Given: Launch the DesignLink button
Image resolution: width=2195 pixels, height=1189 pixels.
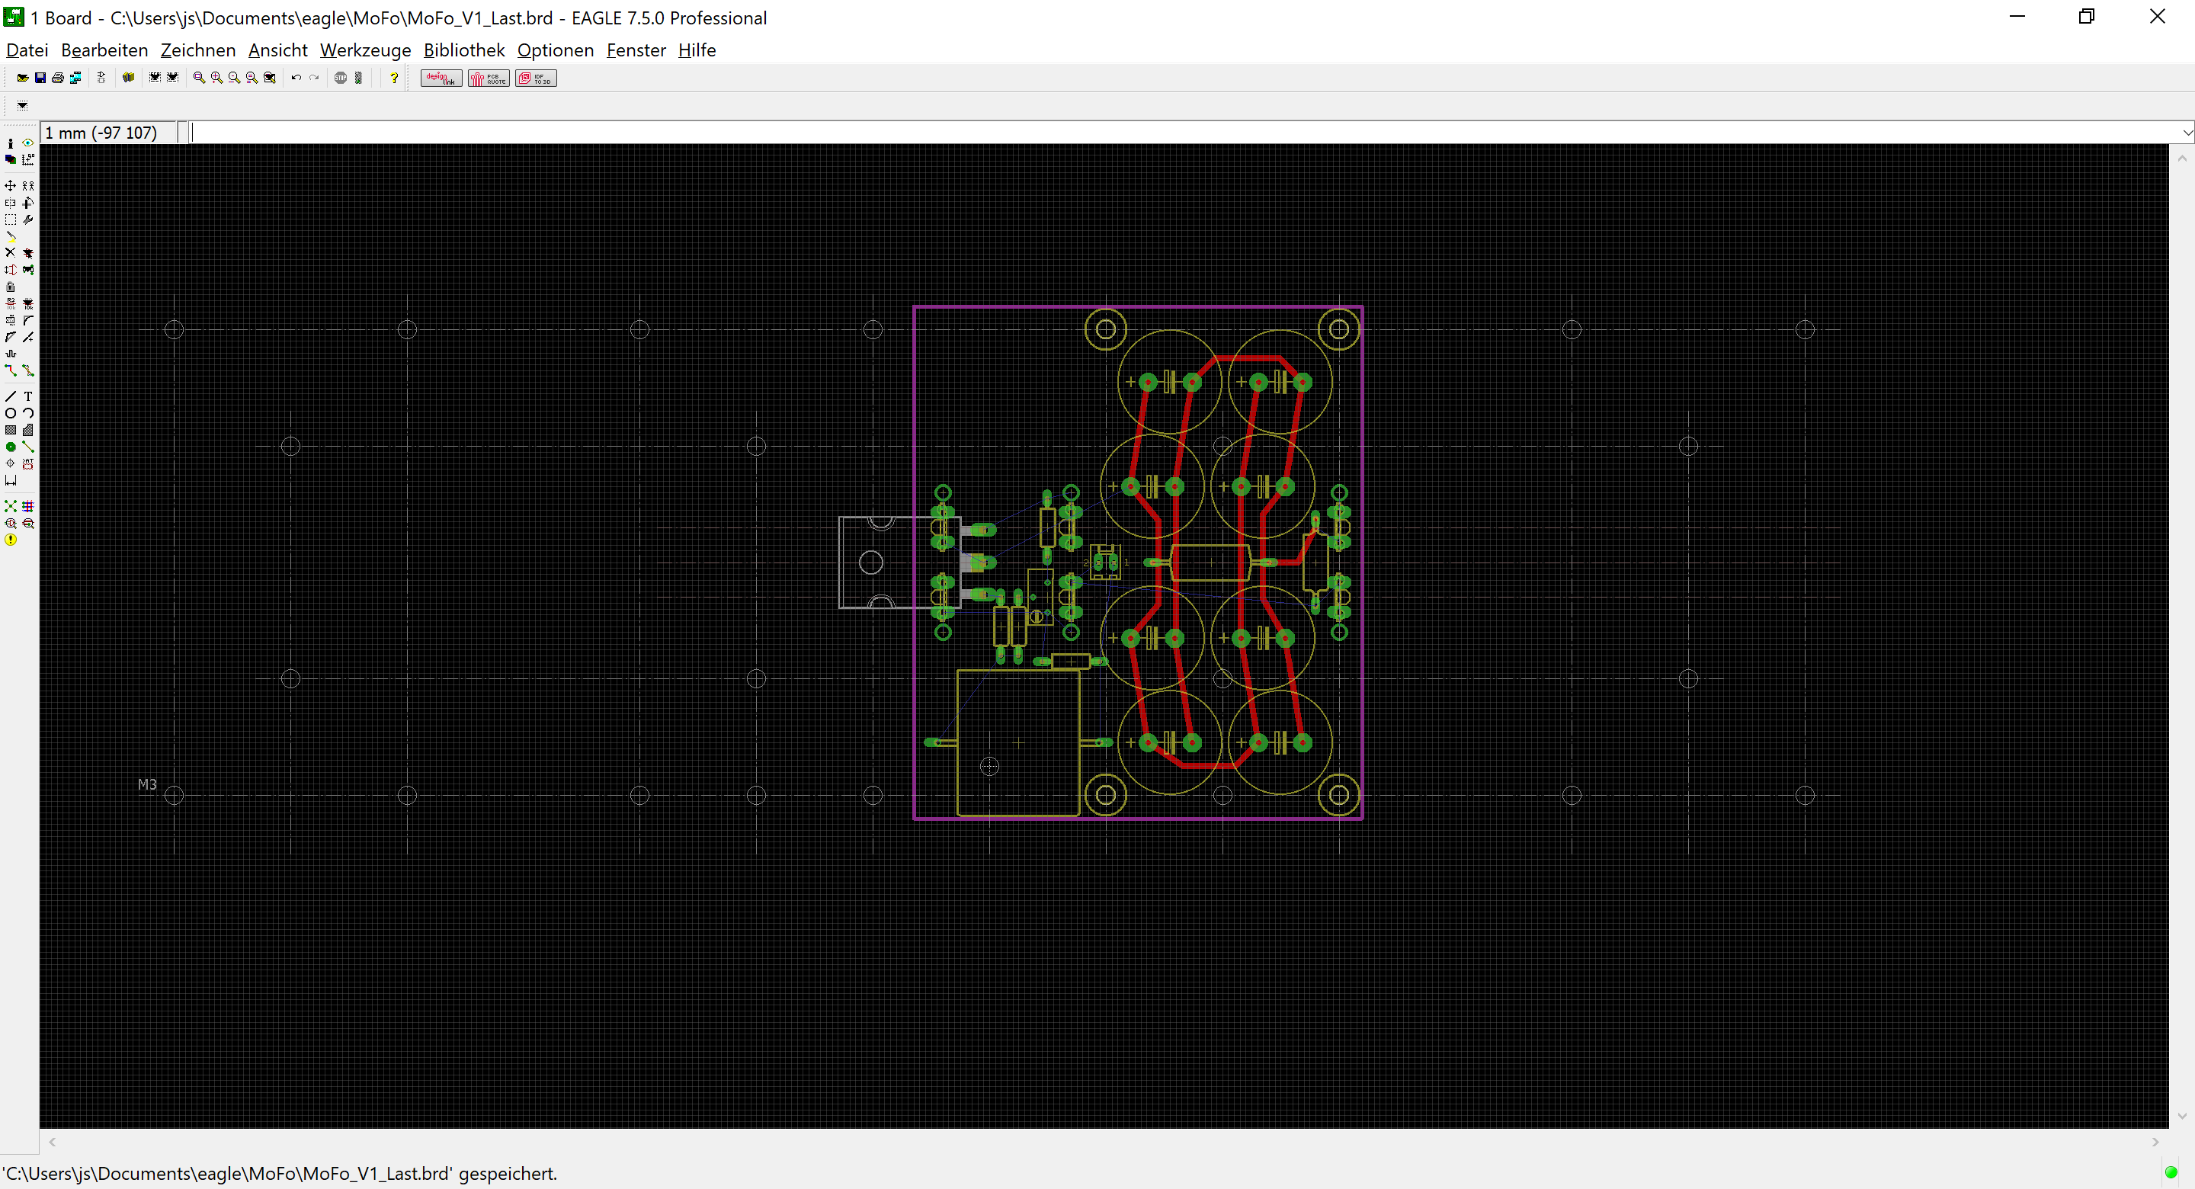Looking at the screenshot, I should 441,79.
